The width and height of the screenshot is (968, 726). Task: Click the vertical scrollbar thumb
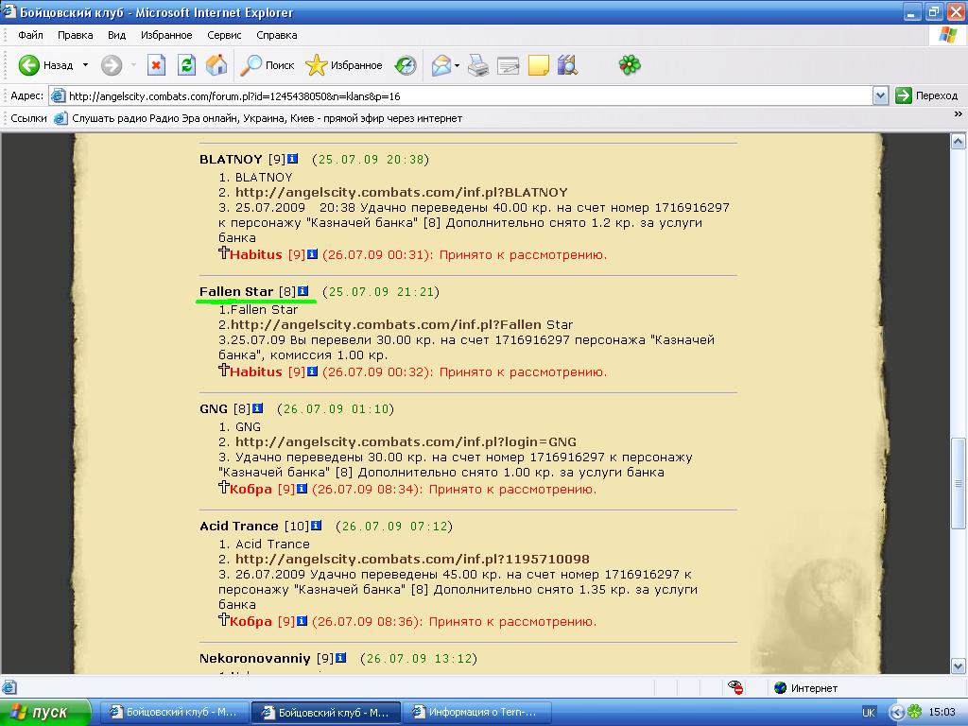pyautogui.click(x=959, y=483)
